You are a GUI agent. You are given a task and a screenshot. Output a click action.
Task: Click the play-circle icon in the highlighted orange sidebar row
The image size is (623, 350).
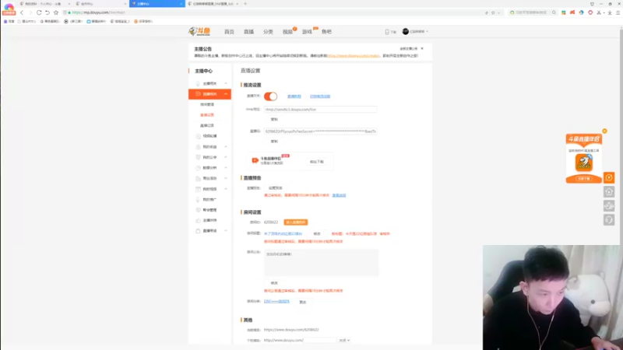click(x=198, y=94)
